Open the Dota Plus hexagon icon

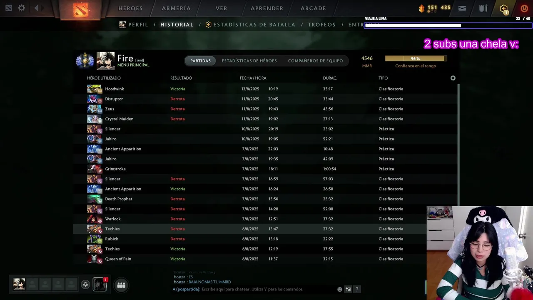[x=504, y=8]
